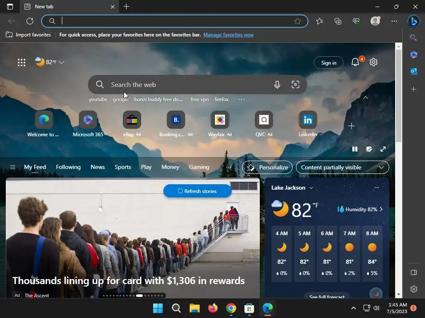Click the page vertical scrollbar thumb

[398, 96]
